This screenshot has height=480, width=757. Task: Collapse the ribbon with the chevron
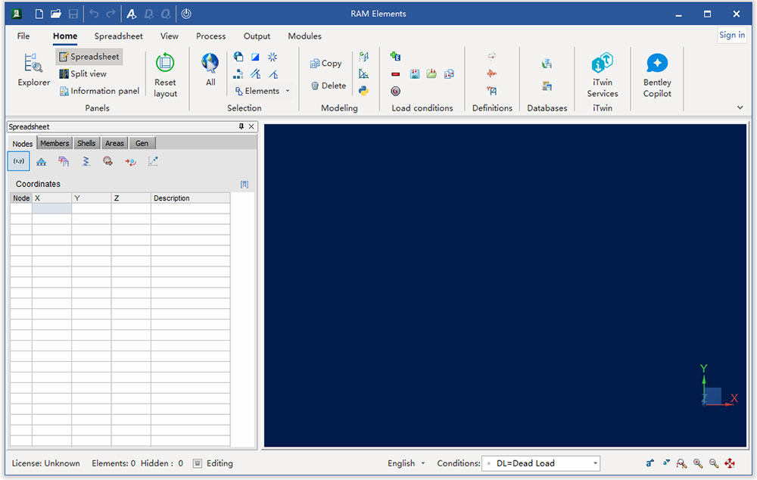(x=740, y=108)
